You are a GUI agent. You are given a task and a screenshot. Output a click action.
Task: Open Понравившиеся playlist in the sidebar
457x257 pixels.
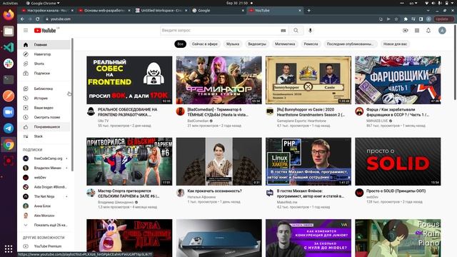pos(44,127)
